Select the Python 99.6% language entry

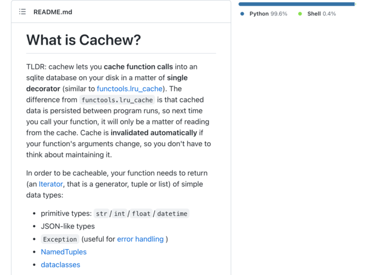264,14
